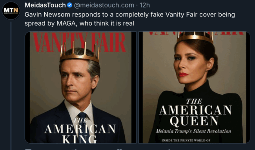Click Inside The Private World Of text

pos(186,141)
